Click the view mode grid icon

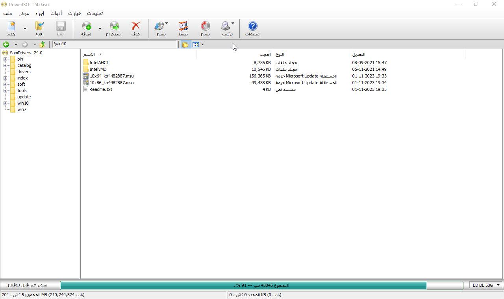click(x=196, y=44)
